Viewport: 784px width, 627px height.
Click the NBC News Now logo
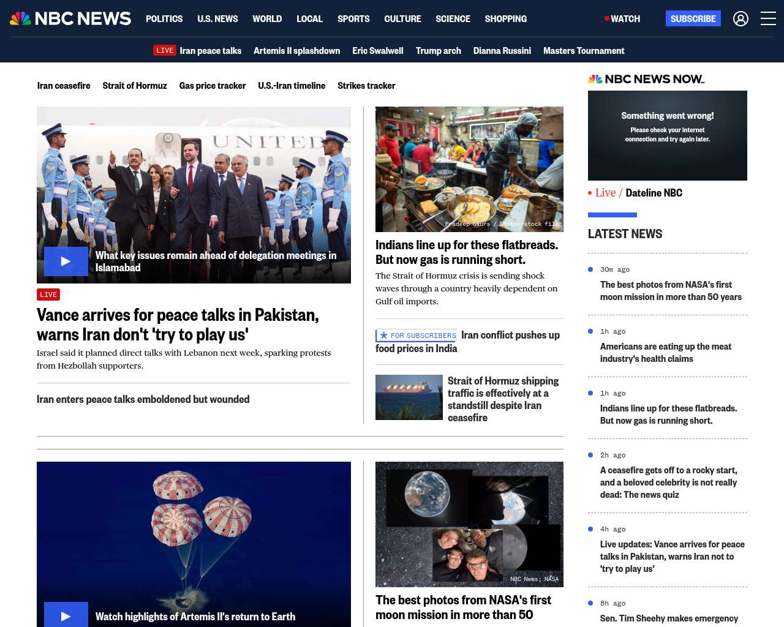[646, 79]
